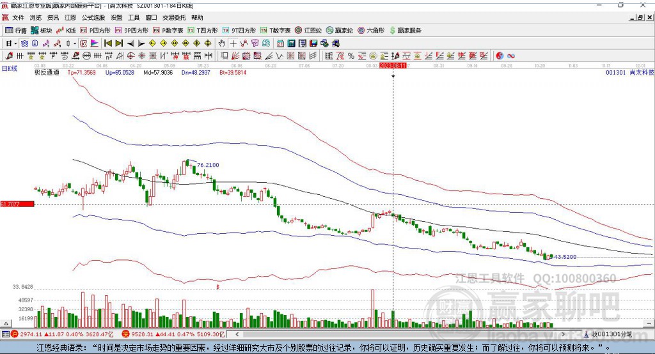Click the Tp=71.3569 indicator value
Screen dimensions: 655x354
coord(82,73)
